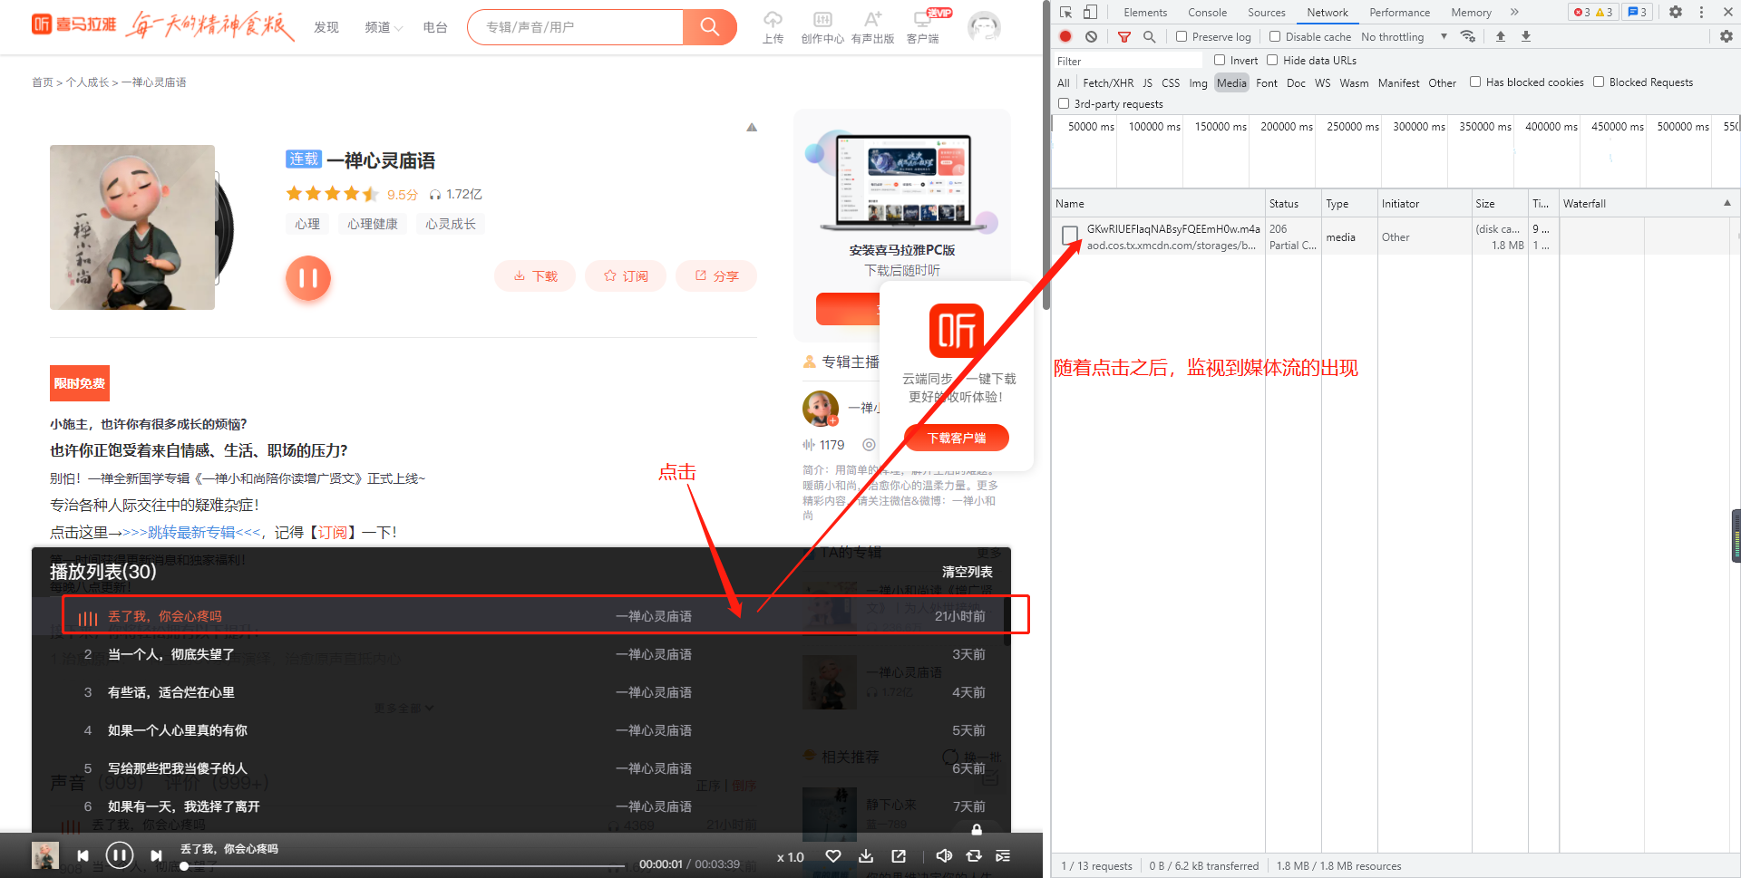1741x878 pixels.
Task: Expand the 频道 channel dropdown in the header
Action: [x=384, y=27]
